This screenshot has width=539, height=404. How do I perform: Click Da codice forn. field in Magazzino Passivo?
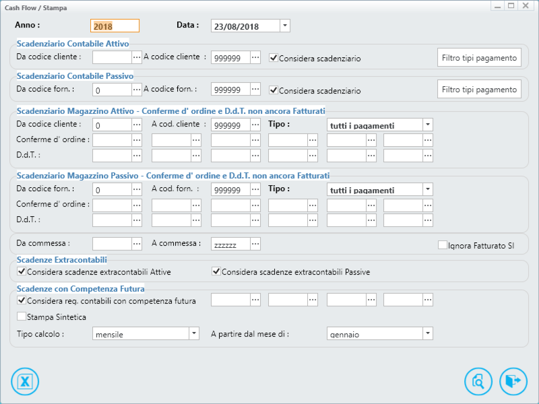click(112, 189)
